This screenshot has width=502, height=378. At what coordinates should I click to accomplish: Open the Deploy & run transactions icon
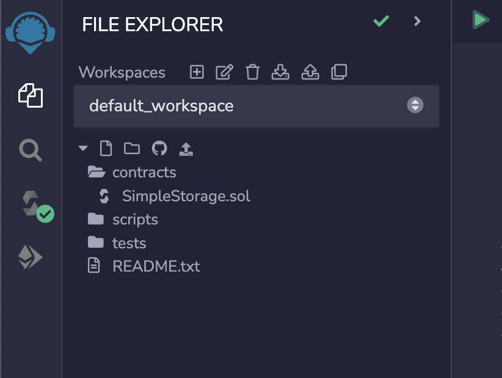point(30,257)
